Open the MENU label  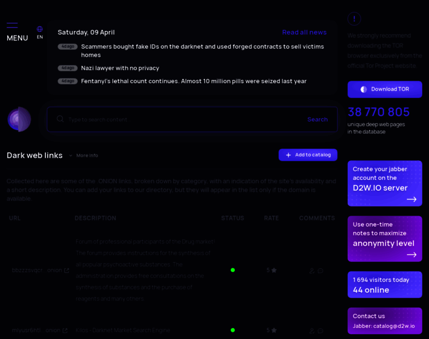click(17, 38)
